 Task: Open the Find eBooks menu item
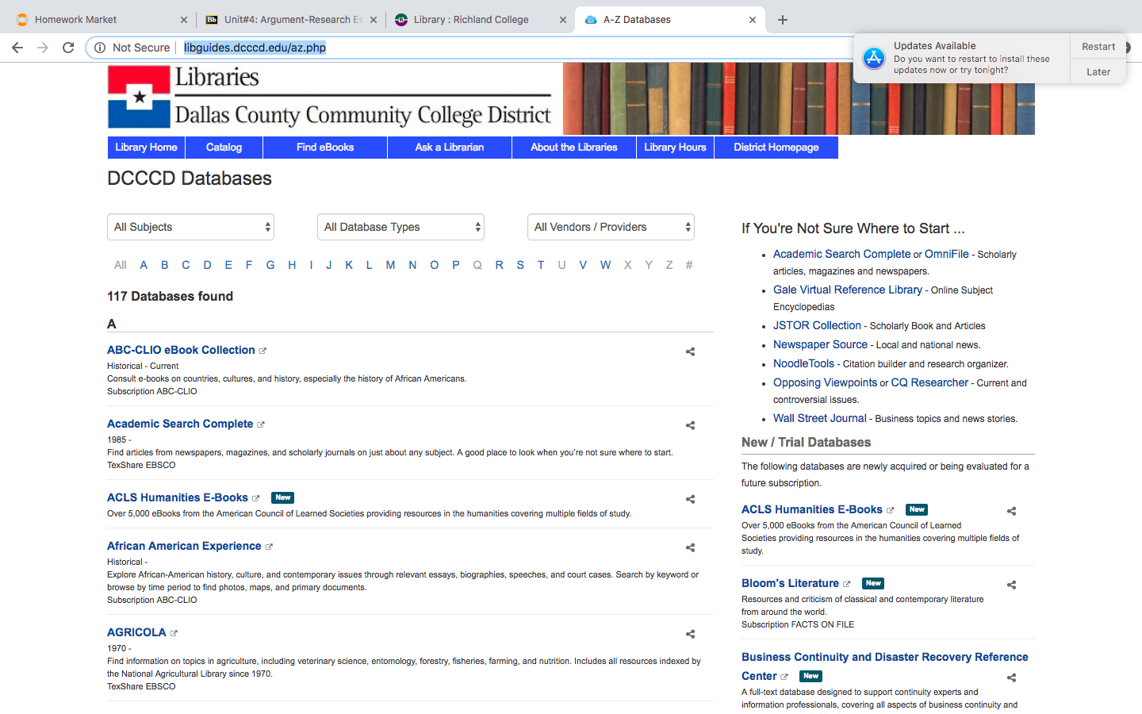325,148
